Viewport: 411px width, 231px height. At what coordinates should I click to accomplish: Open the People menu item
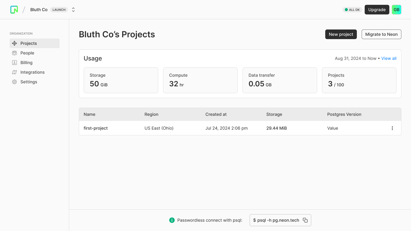pyautogui.click(x=27, y=53)
